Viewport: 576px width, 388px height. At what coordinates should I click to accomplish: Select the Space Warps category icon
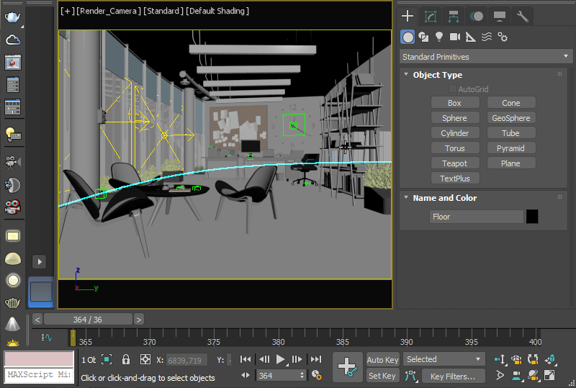click(x=487, y=37)
